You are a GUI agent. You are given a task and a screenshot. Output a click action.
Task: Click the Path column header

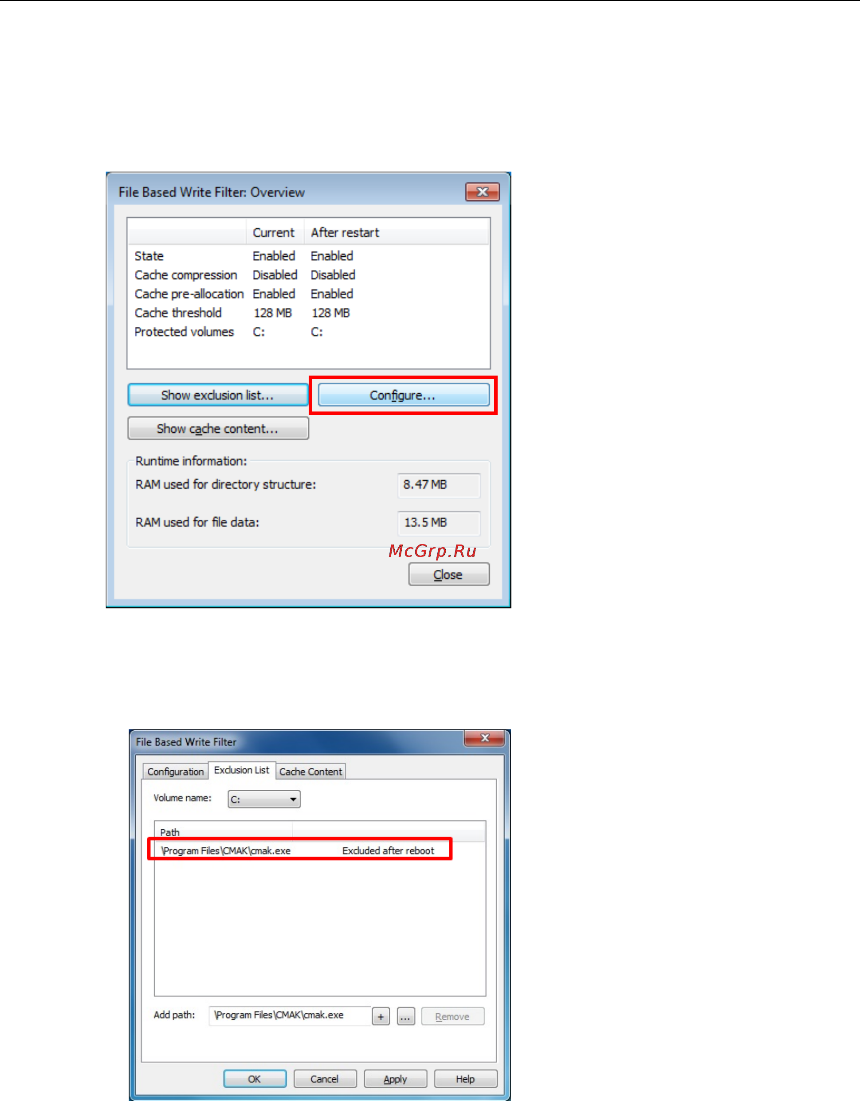pos(224,832)
